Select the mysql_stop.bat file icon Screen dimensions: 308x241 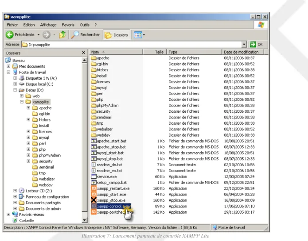(x=94, y=159)
